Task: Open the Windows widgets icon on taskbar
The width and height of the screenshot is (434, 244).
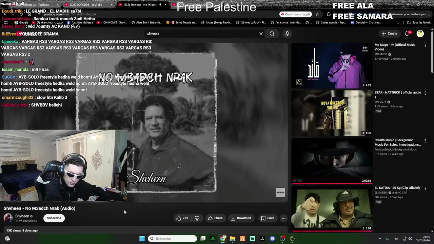Action: tap(7, 239)
